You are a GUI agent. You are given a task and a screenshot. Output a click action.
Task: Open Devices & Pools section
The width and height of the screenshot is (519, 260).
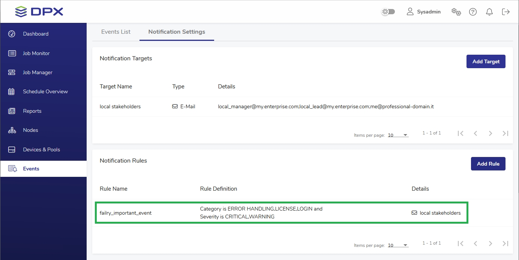41,149
